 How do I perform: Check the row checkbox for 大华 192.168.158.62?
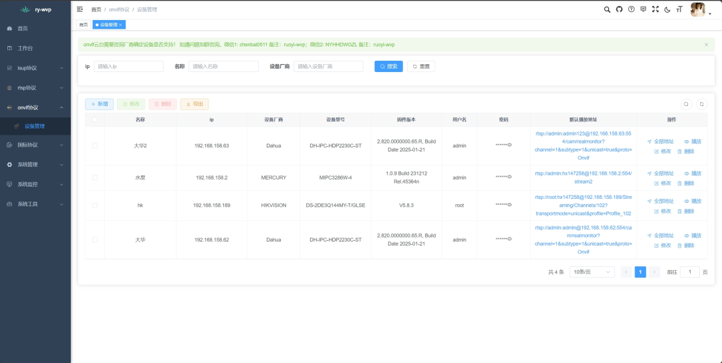[95, 240]
